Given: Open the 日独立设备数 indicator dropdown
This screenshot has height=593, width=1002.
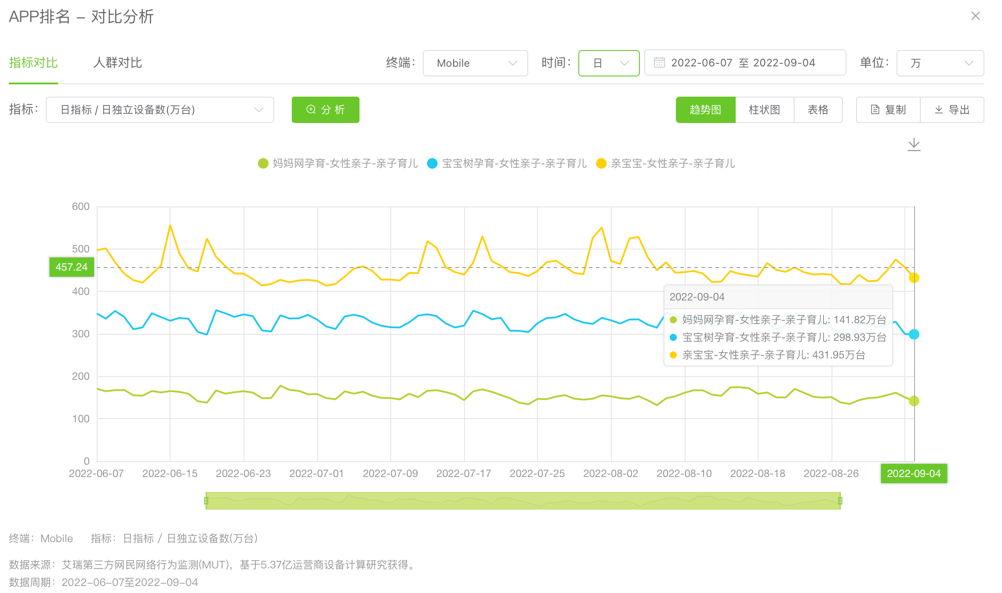Looking at the screenshot, I should tap(160, 110).
